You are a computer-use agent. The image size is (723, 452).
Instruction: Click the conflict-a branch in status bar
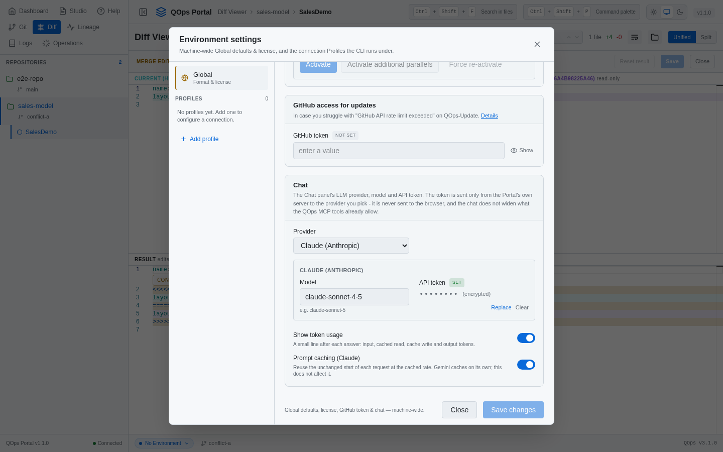tap(216, 443)
